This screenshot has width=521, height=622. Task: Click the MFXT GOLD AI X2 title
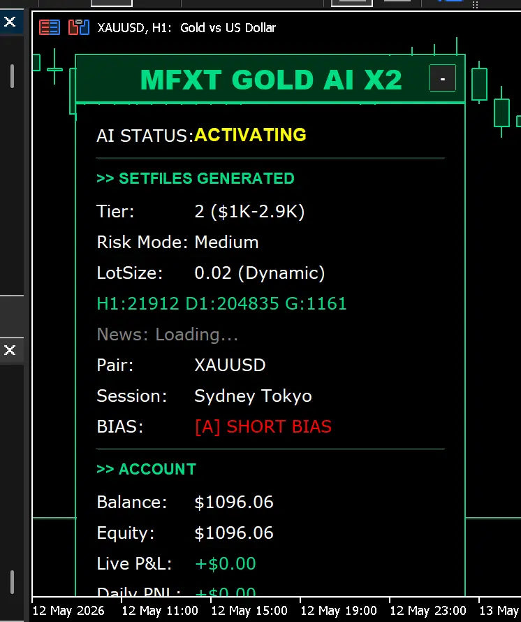(271, 80)
